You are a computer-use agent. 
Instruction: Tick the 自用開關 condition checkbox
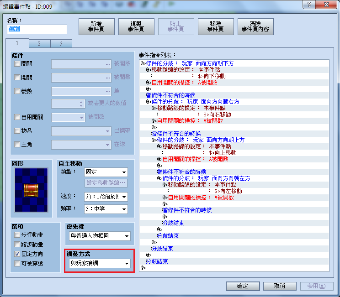(x=17, y=117)
